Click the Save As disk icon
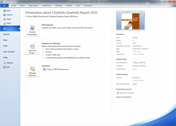The height and width of the screenshot is (126, 176). coord(4,15)
